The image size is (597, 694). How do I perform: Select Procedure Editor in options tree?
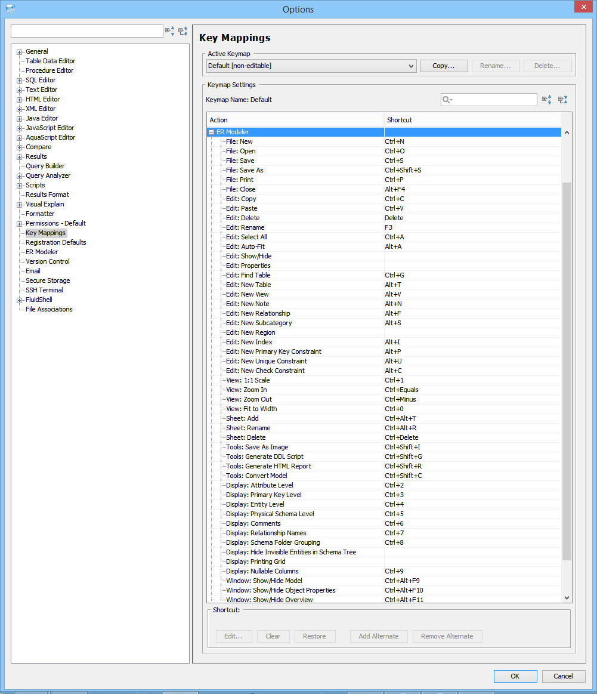point(50,71)
